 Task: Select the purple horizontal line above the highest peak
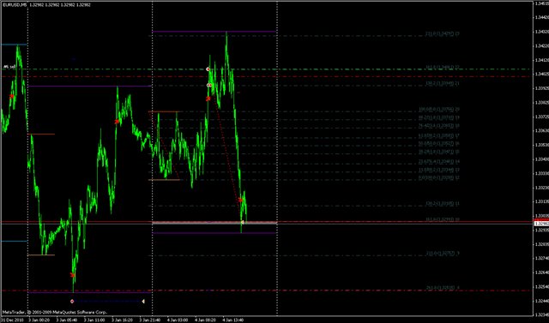[214, 32]
